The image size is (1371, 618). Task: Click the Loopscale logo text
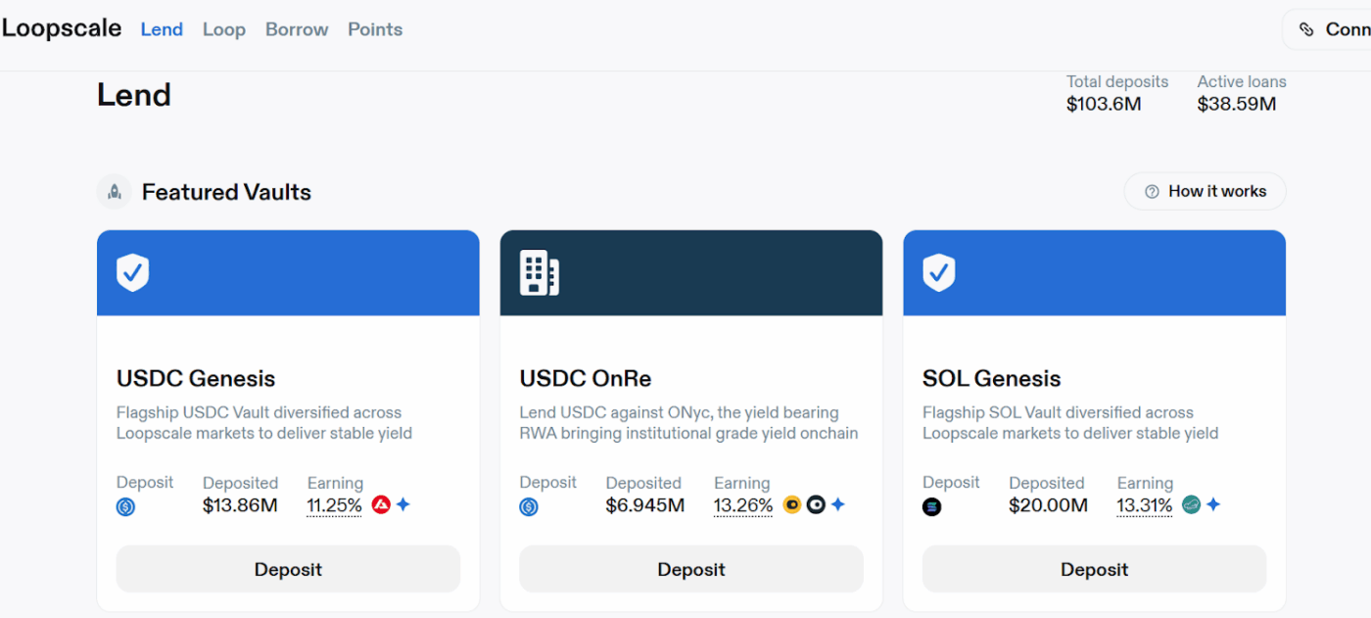[62, 28]
